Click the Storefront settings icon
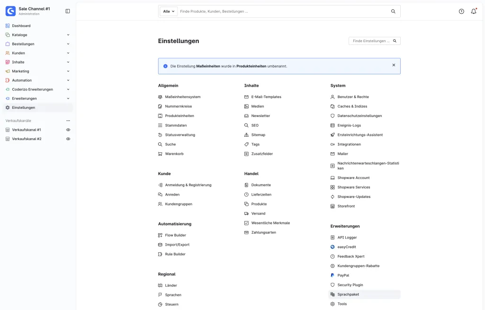Viewport: 485px width, 310px height. [332, 206]
